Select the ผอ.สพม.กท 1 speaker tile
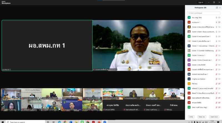 (47, 45)
